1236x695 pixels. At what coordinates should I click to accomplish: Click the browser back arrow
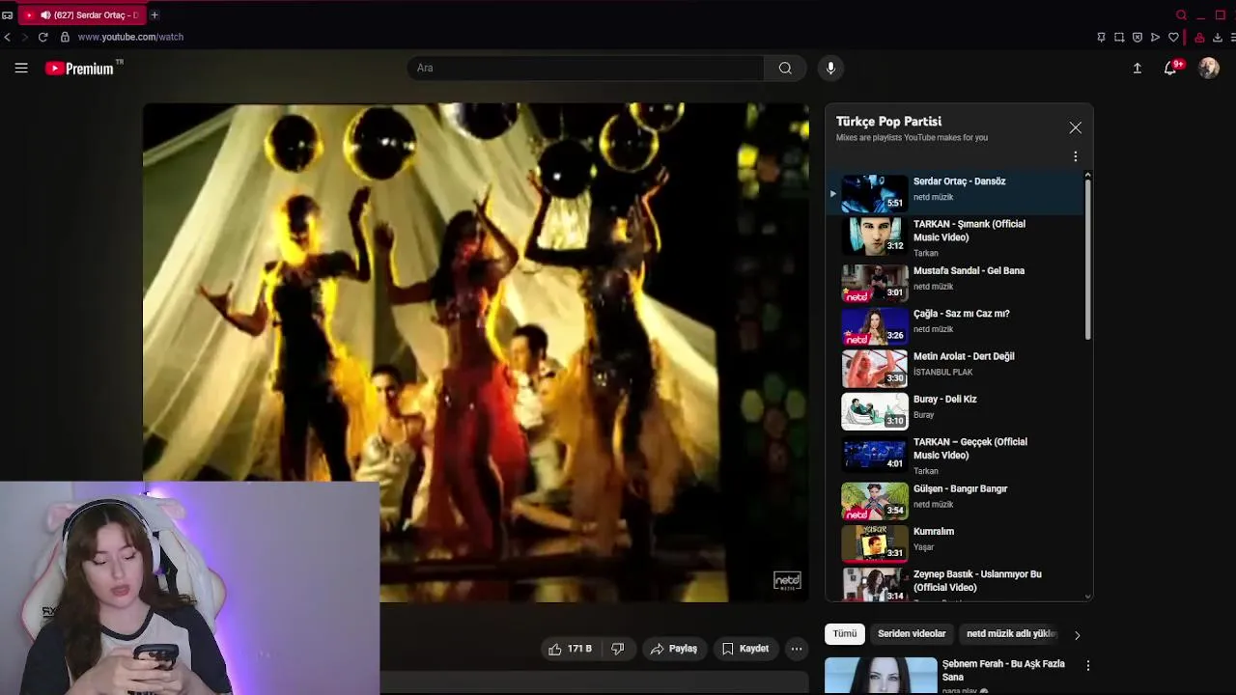[8, 37]
